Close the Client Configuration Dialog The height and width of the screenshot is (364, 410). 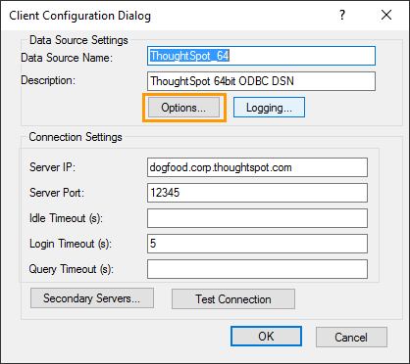click(386, 15)
